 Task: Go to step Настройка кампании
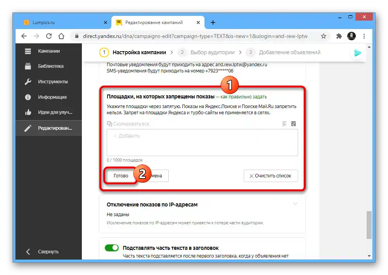[x=133, y=52]
